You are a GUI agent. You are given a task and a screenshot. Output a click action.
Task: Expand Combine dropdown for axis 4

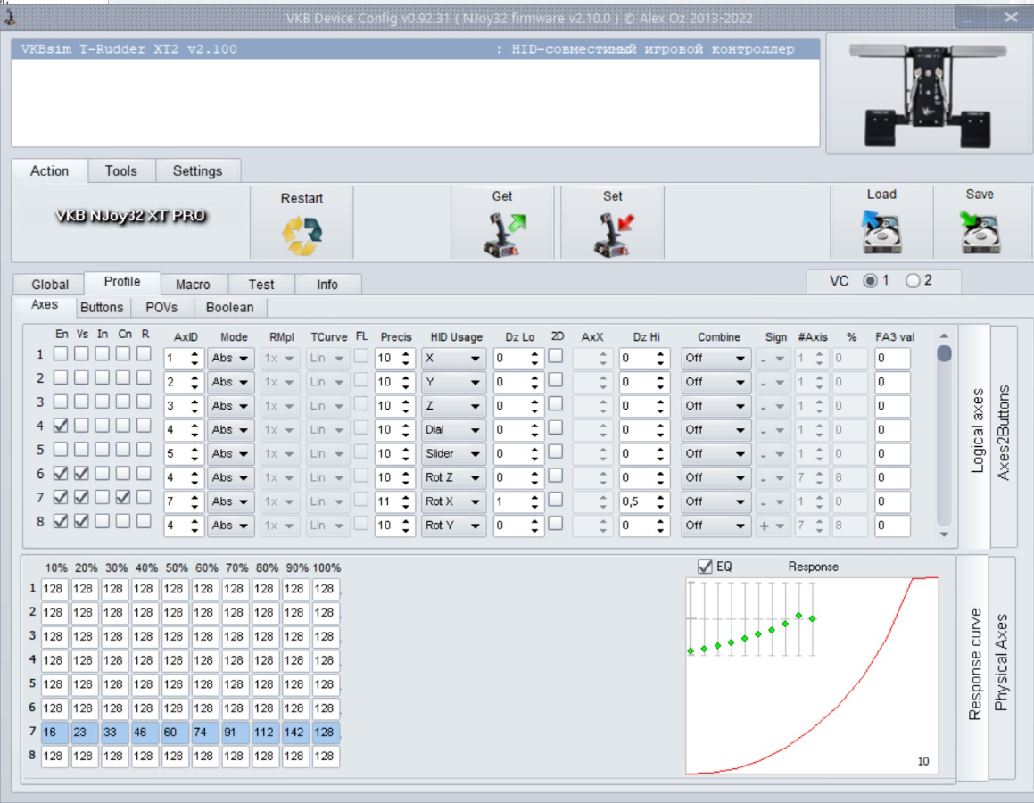(716, 430)
